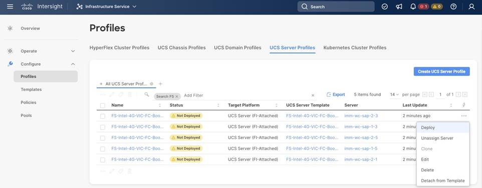
Task: Choose Unassign Server from the context menu
Action: [443, 138]
